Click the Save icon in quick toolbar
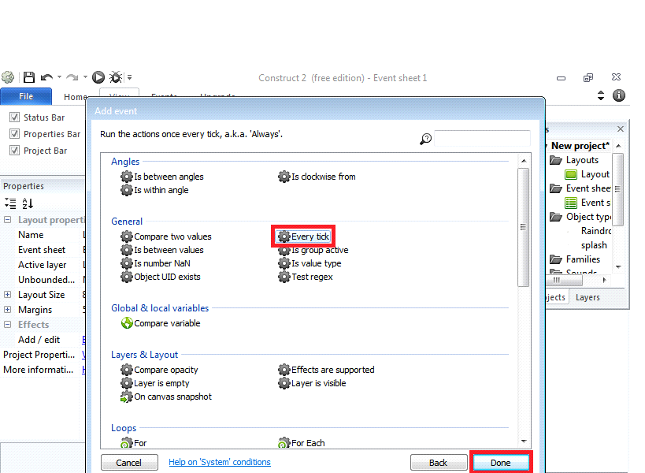The image size is (645, 473). [29, 77]
